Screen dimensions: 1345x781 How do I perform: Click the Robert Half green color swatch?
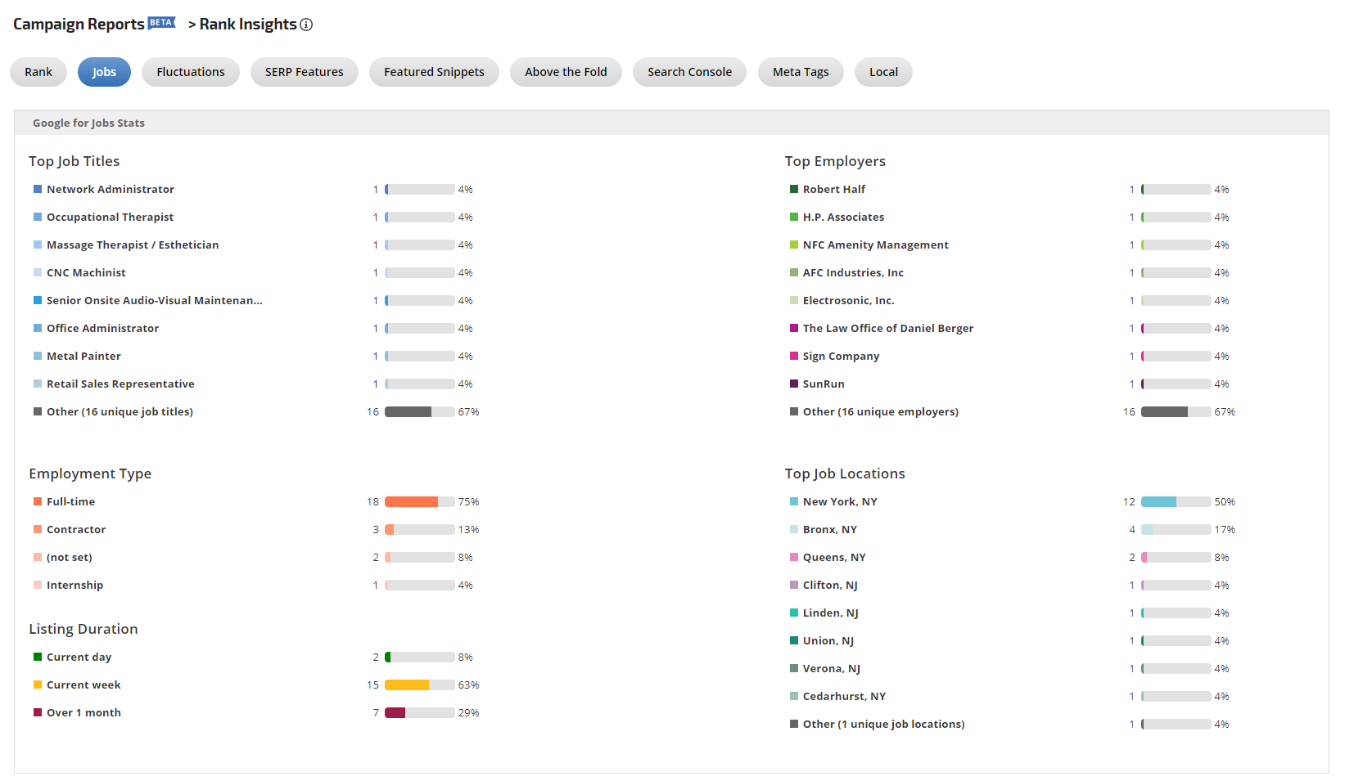793,189
